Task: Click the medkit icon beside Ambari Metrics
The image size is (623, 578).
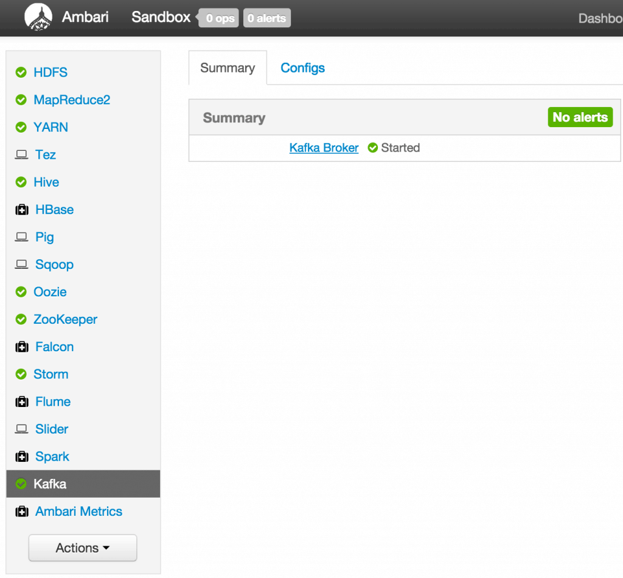Action: pyautogui.click(x=21, y=512)
